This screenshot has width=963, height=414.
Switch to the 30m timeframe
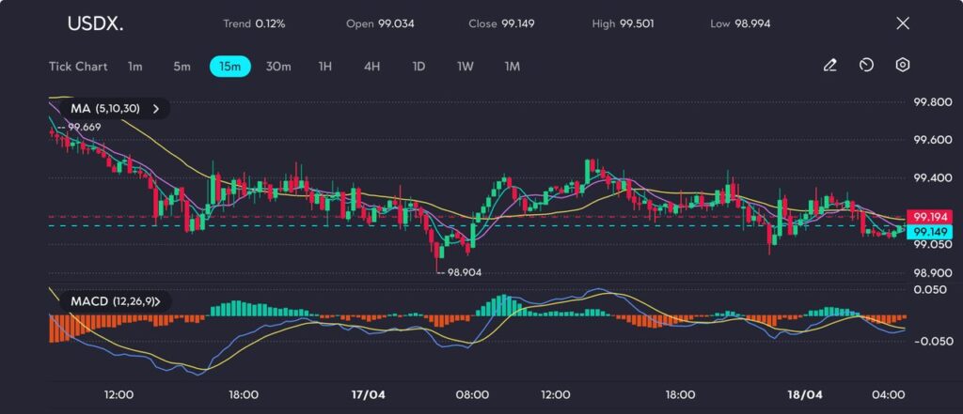pyautogui.click(x=278, y=67)
